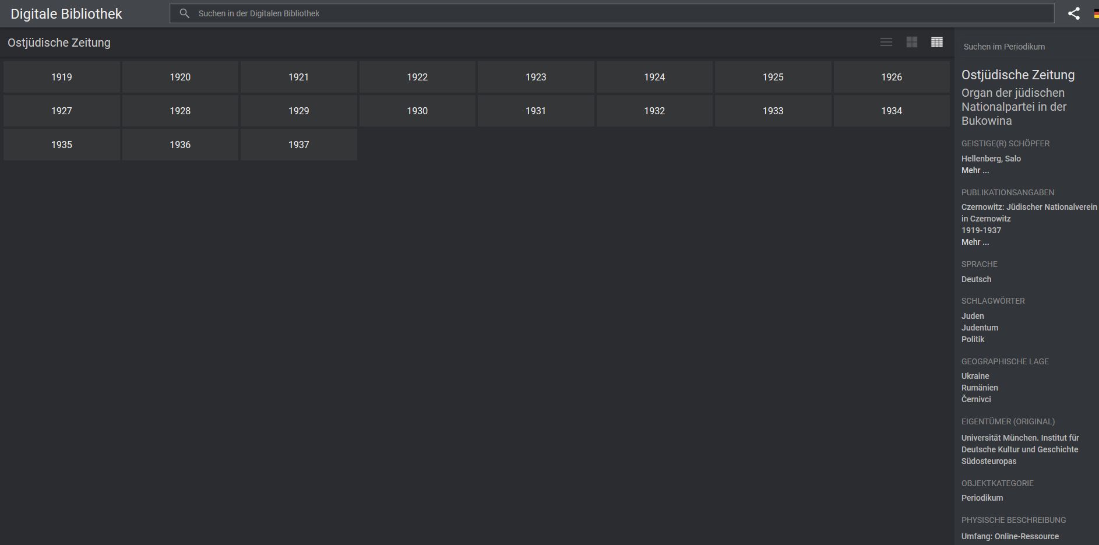Open the year 1921 tile
Viewport: 1099px width, 545px height.
(x=299, y=77)
